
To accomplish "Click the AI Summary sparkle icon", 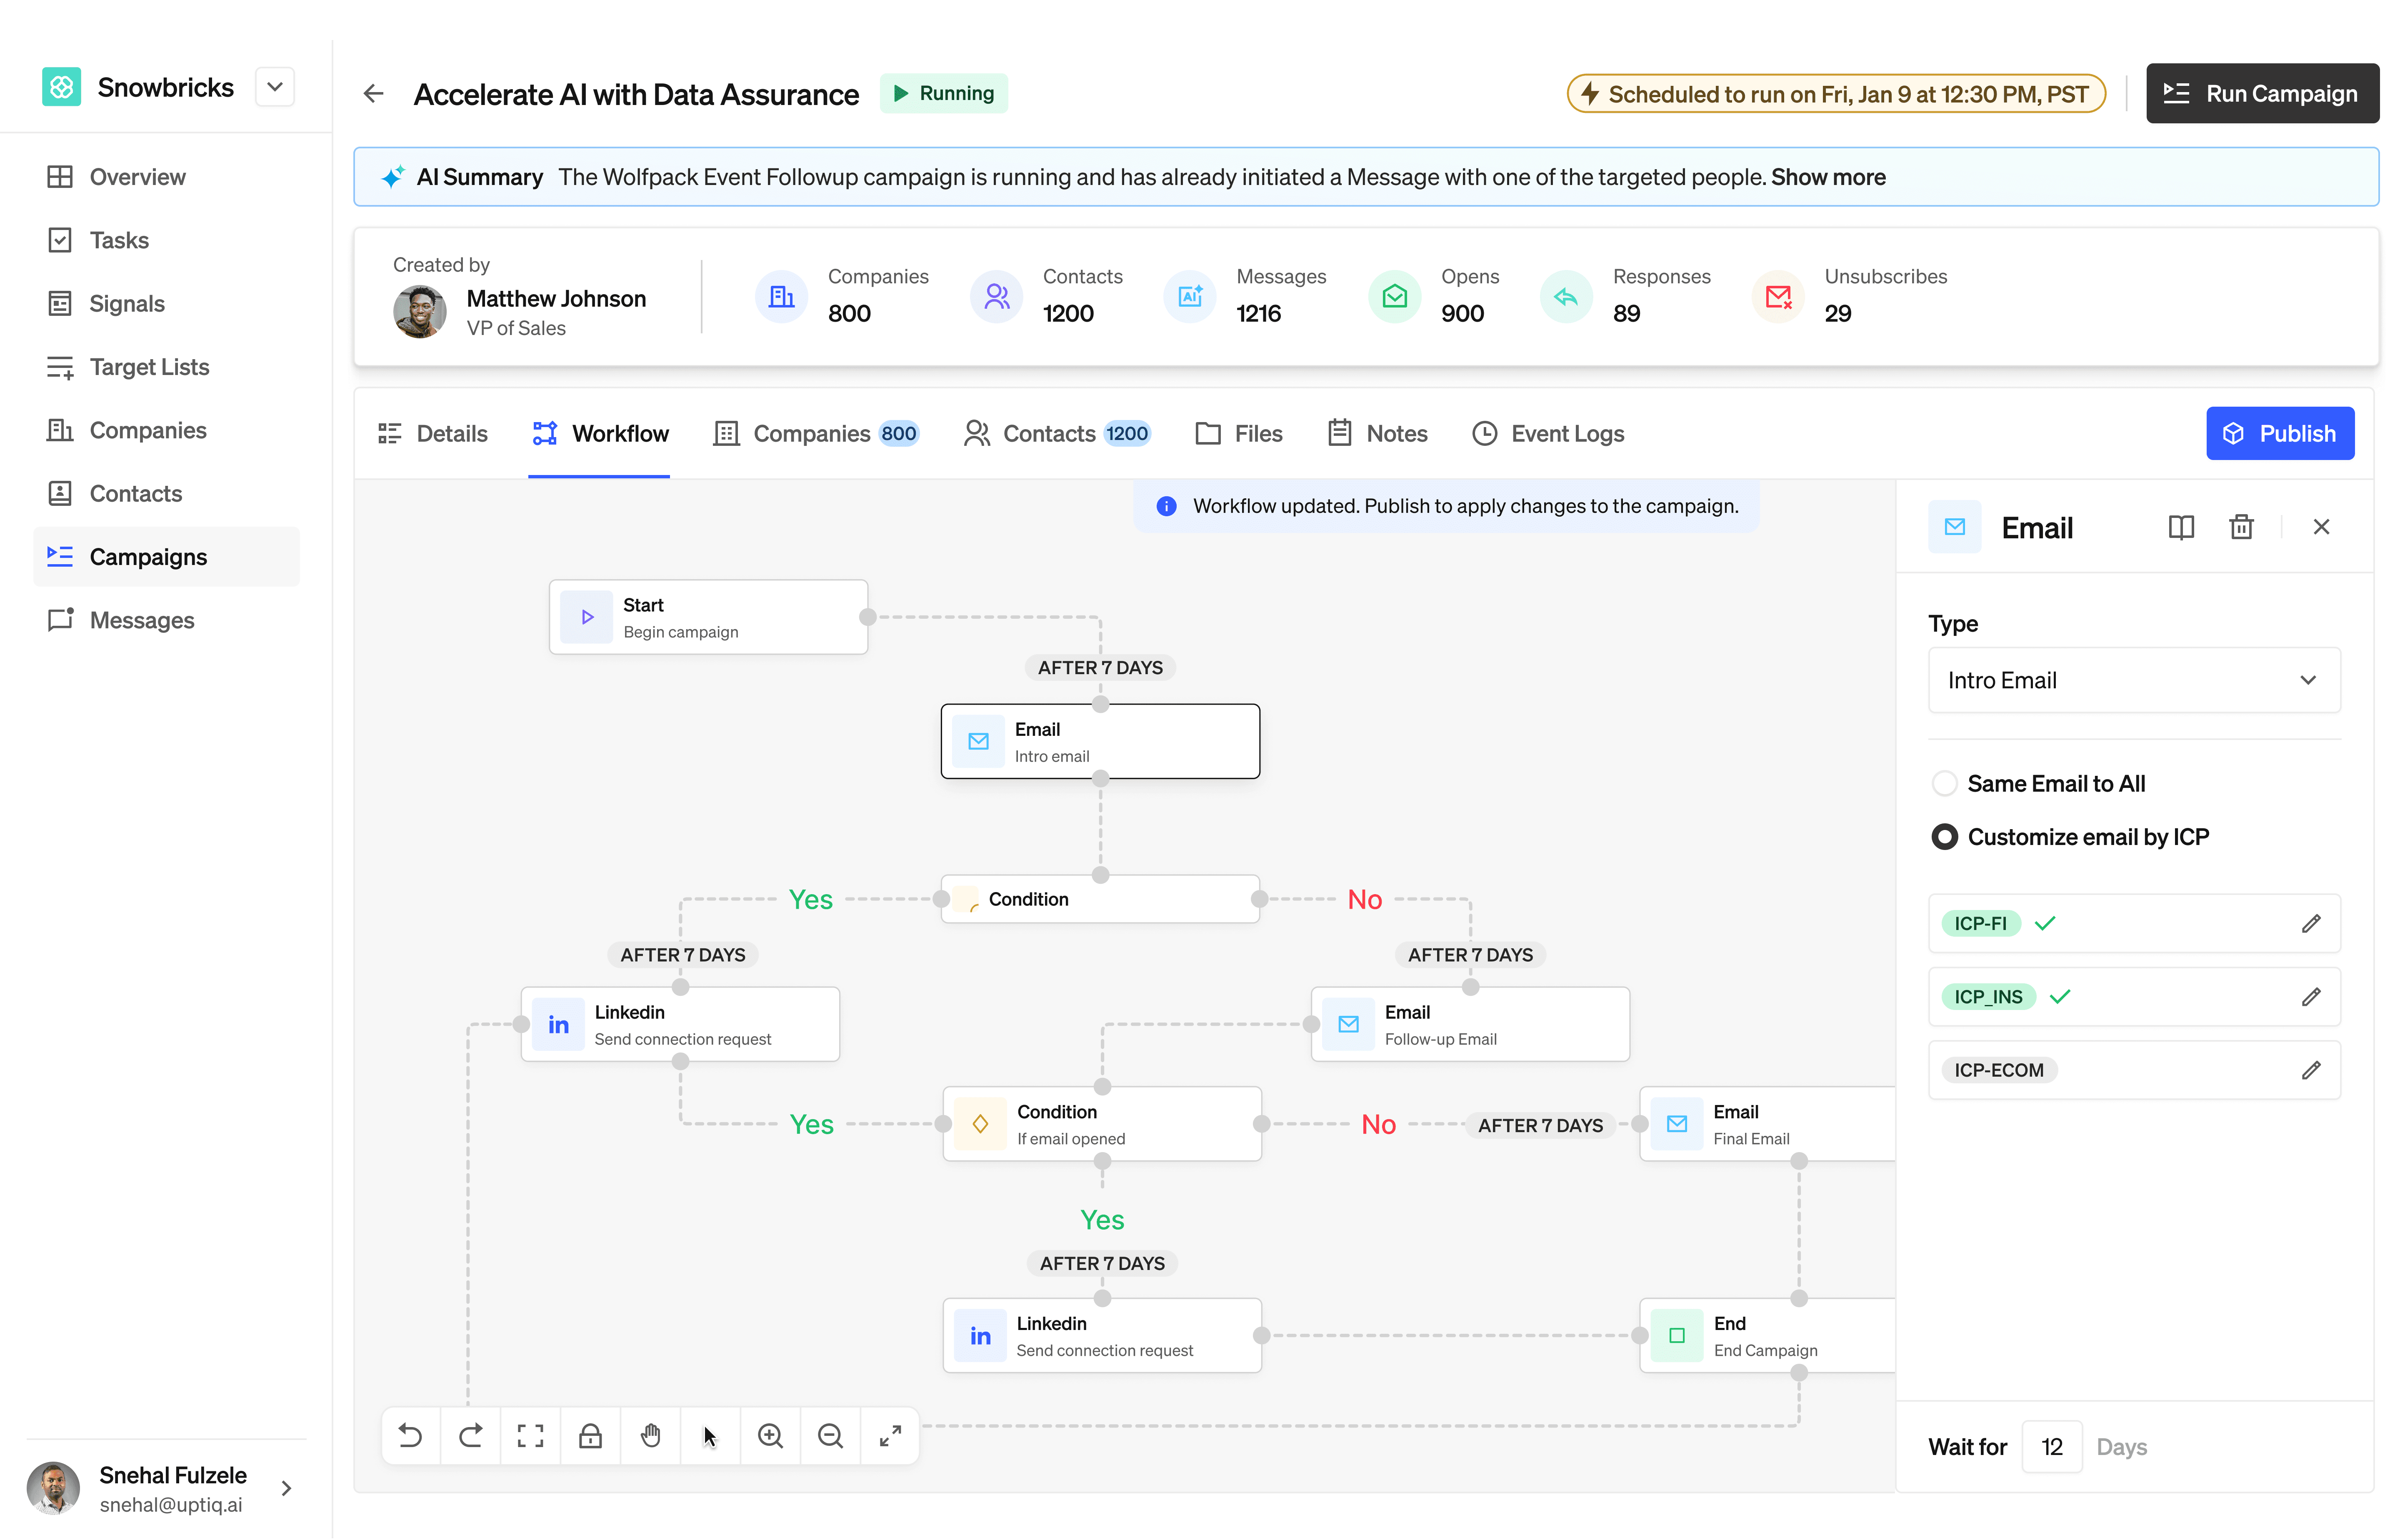I will click(x=393, y=177).
